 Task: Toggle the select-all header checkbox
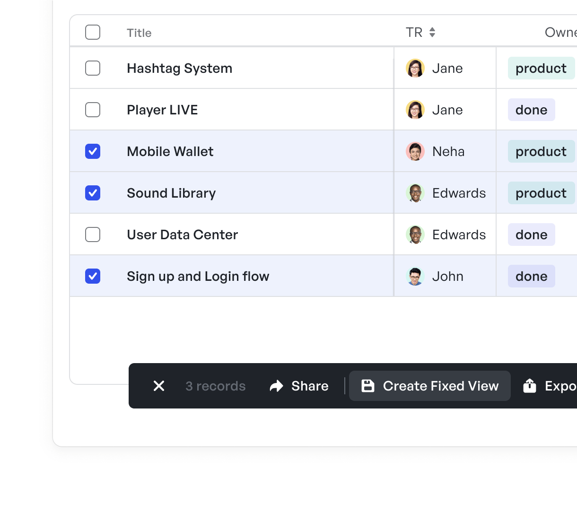93,32
